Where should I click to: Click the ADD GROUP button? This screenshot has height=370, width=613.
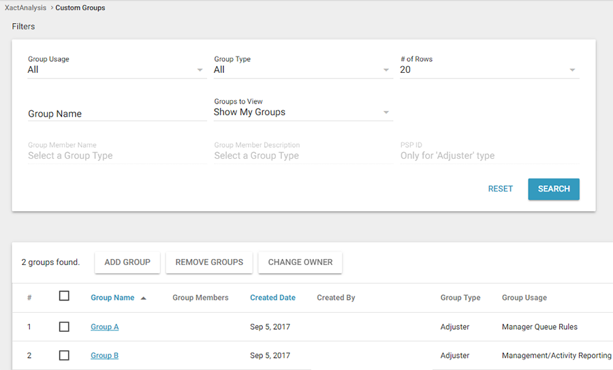coord(127,262)
